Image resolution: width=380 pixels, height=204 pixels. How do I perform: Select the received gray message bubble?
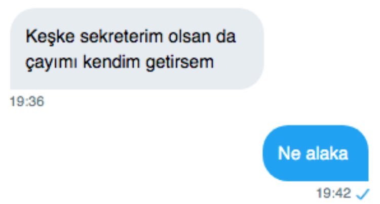click(x=137, y=49)
